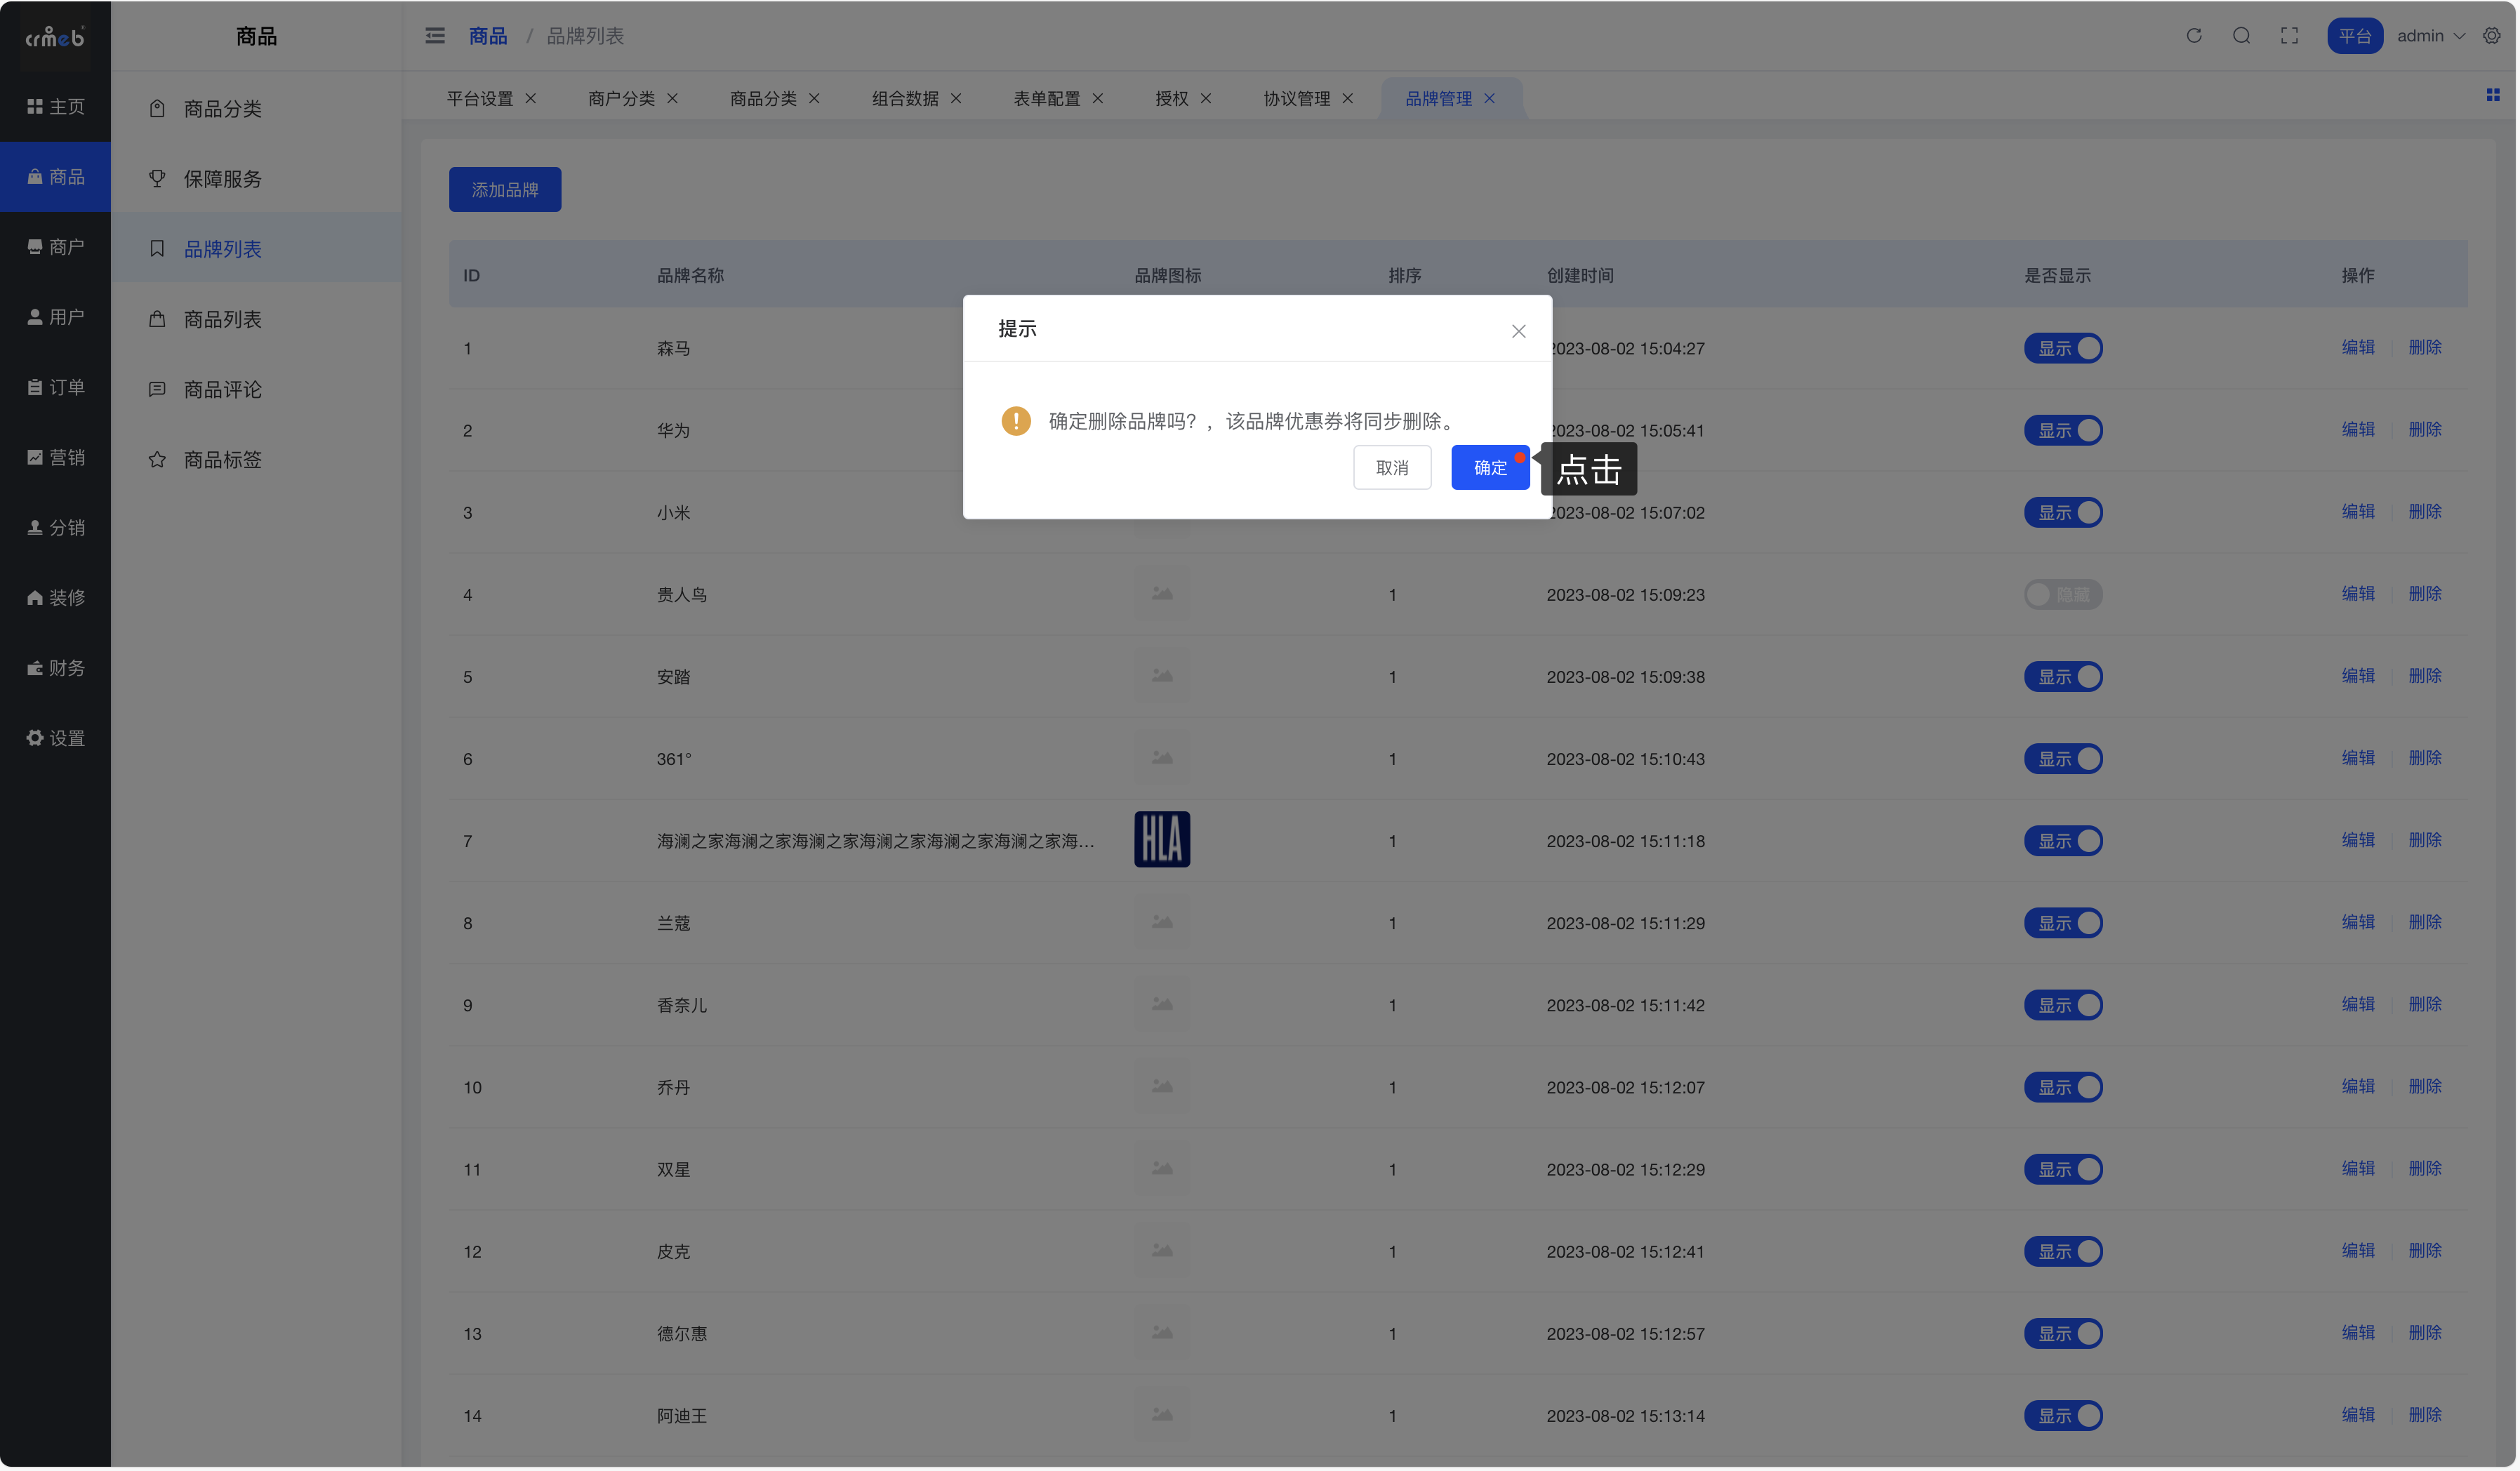Click the HLA brand logo thumbnail
Viewport: 2520px width, 1471px height.
click(x=1162, y=840)
